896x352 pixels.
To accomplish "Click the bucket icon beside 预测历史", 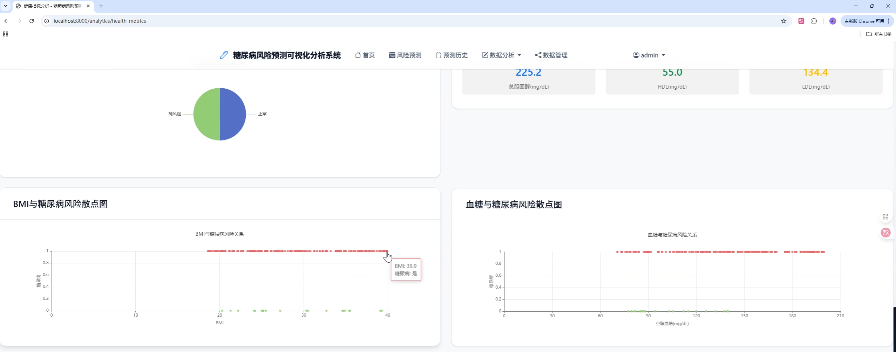I will click(438, 55).
